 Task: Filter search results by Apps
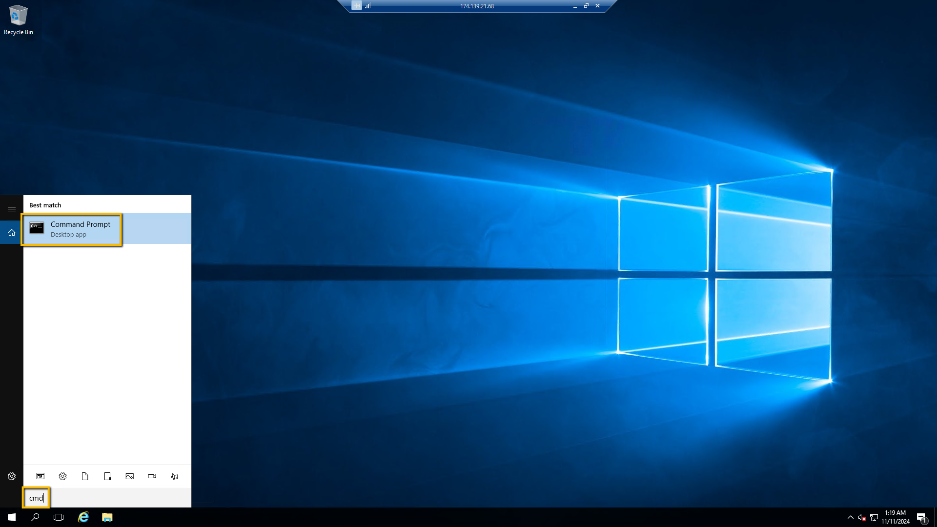(x=41, y=476)
